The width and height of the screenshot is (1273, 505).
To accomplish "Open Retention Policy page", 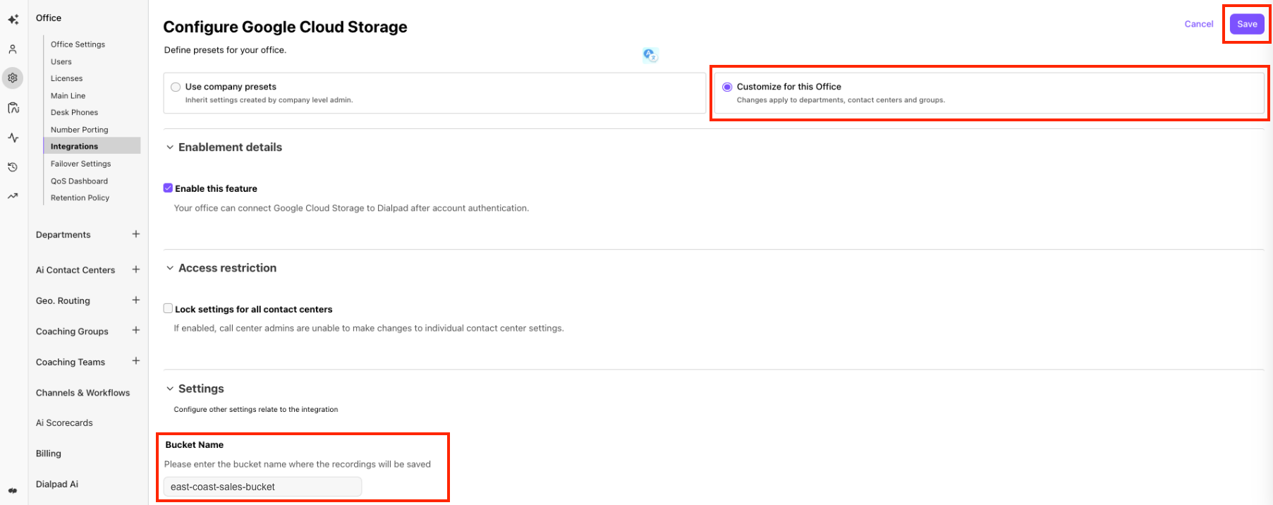I will click(80, 198).
